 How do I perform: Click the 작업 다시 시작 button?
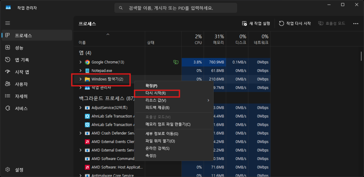[295, 23]
